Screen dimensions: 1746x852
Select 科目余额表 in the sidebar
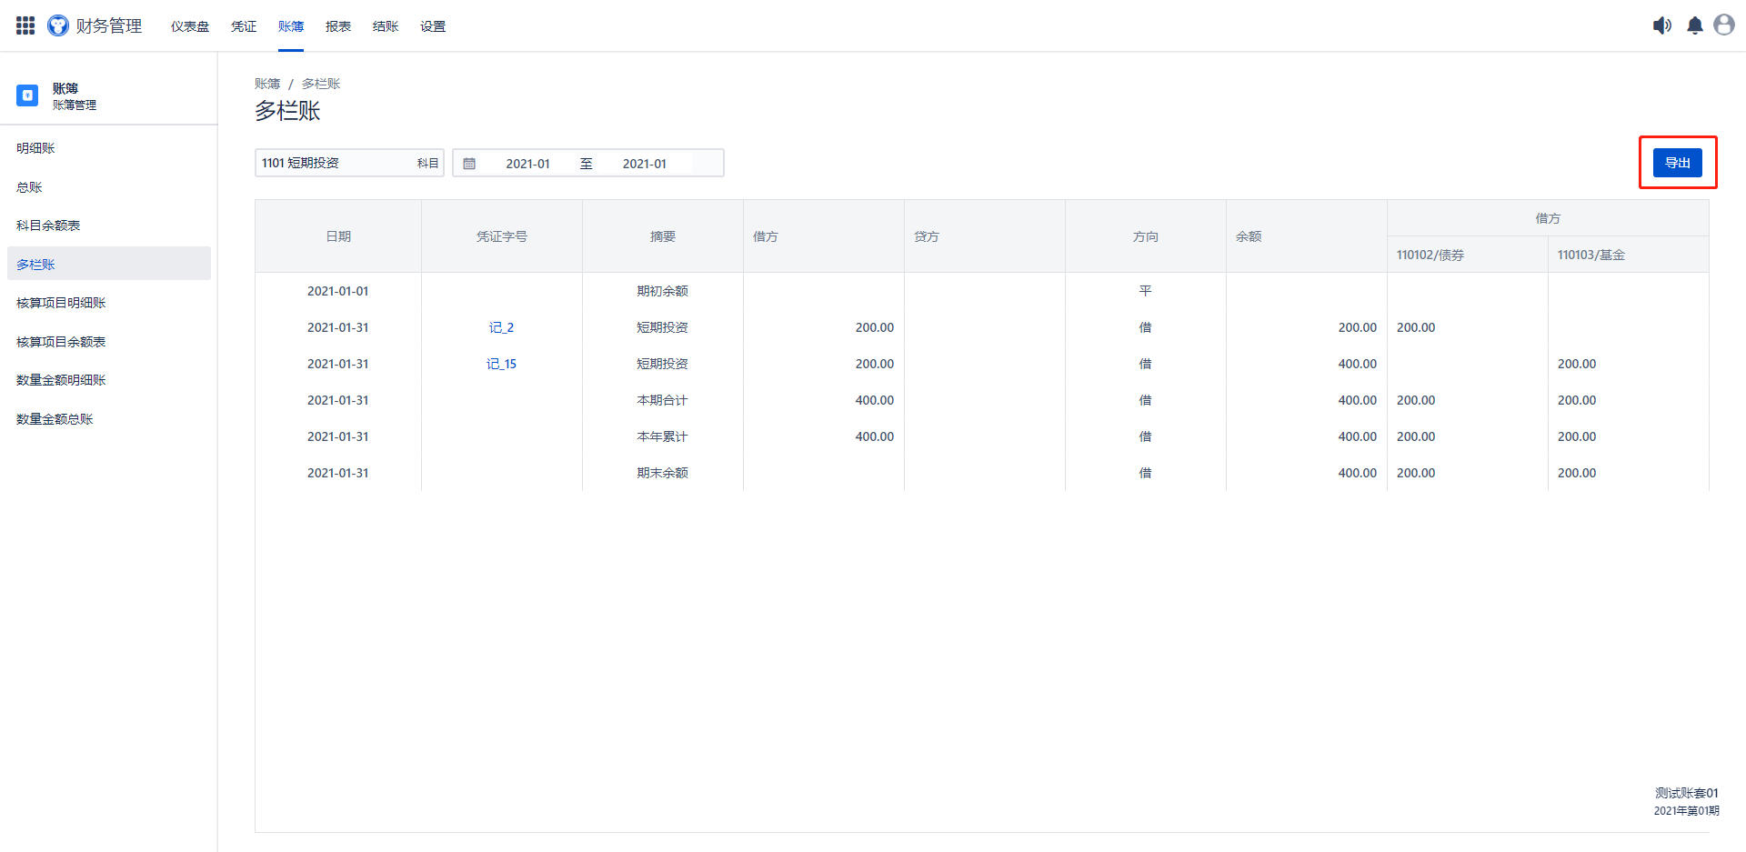48,226
